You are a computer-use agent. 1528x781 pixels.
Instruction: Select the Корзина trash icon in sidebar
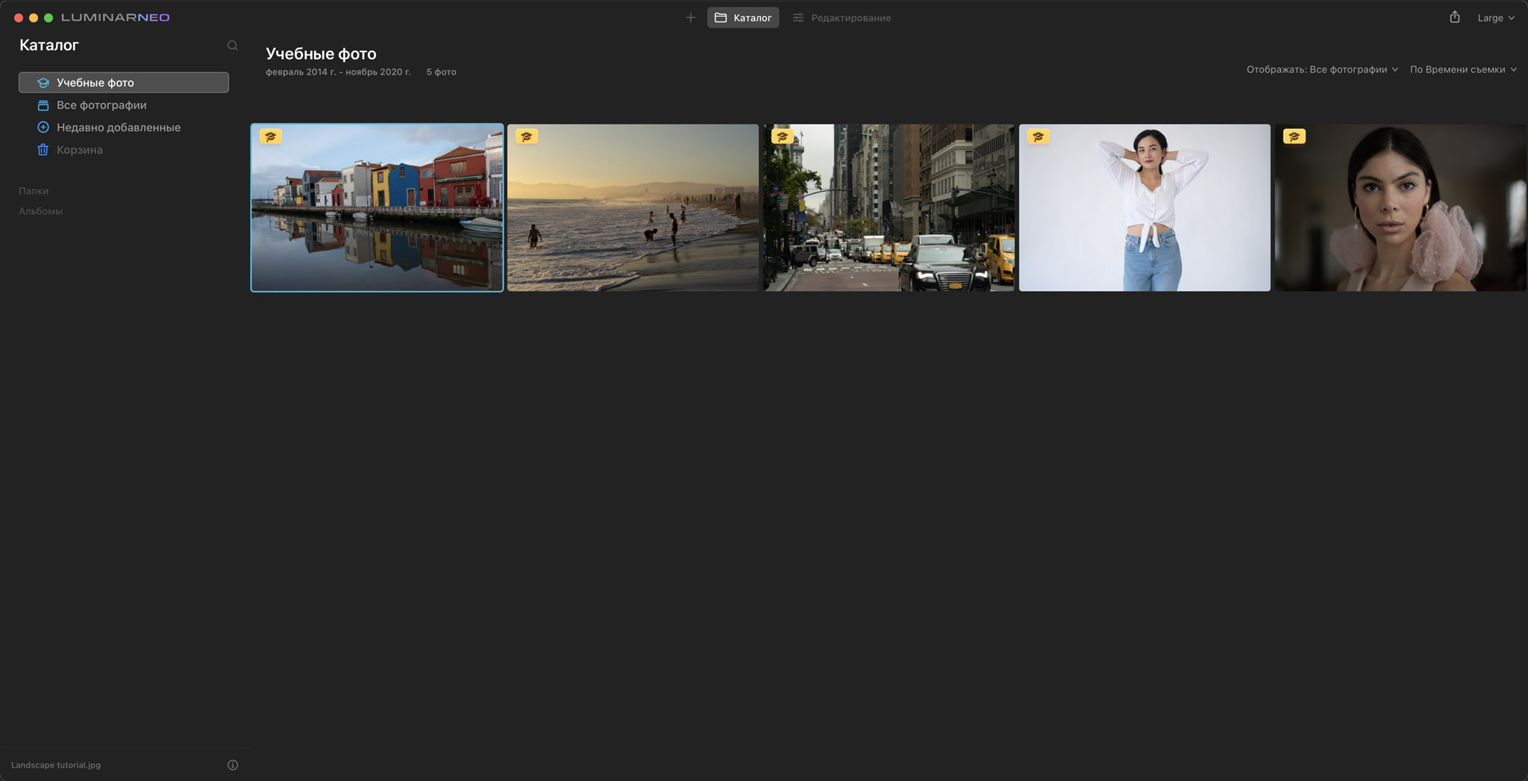click(43, 149)
